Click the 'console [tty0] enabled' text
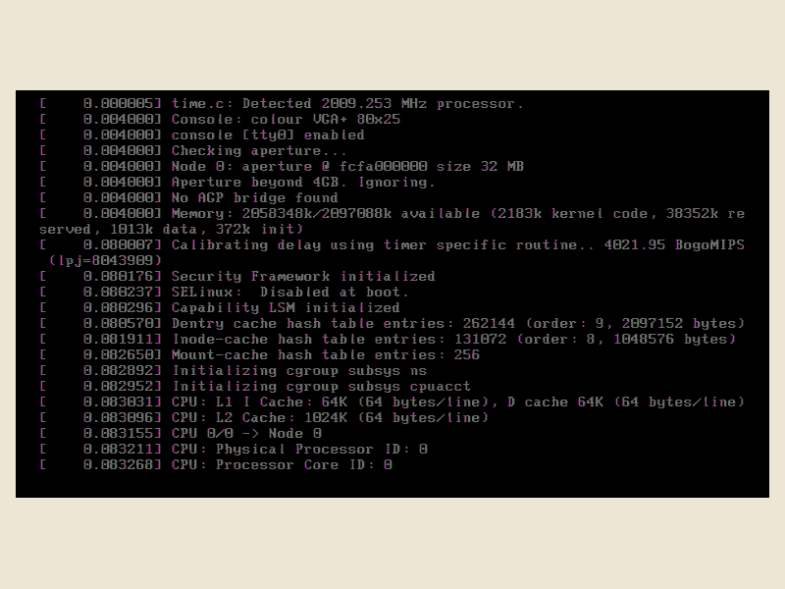The width and height of the screenshot is (785, 589). point(268,135)
